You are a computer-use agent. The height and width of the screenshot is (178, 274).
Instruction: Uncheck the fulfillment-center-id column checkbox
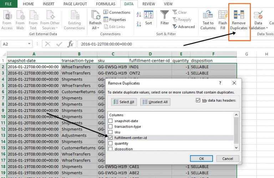point(111,137)
